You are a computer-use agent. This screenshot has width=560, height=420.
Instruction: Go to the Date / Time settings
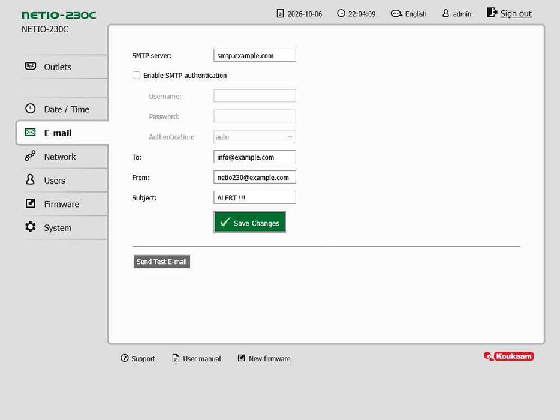pos(64,109)
